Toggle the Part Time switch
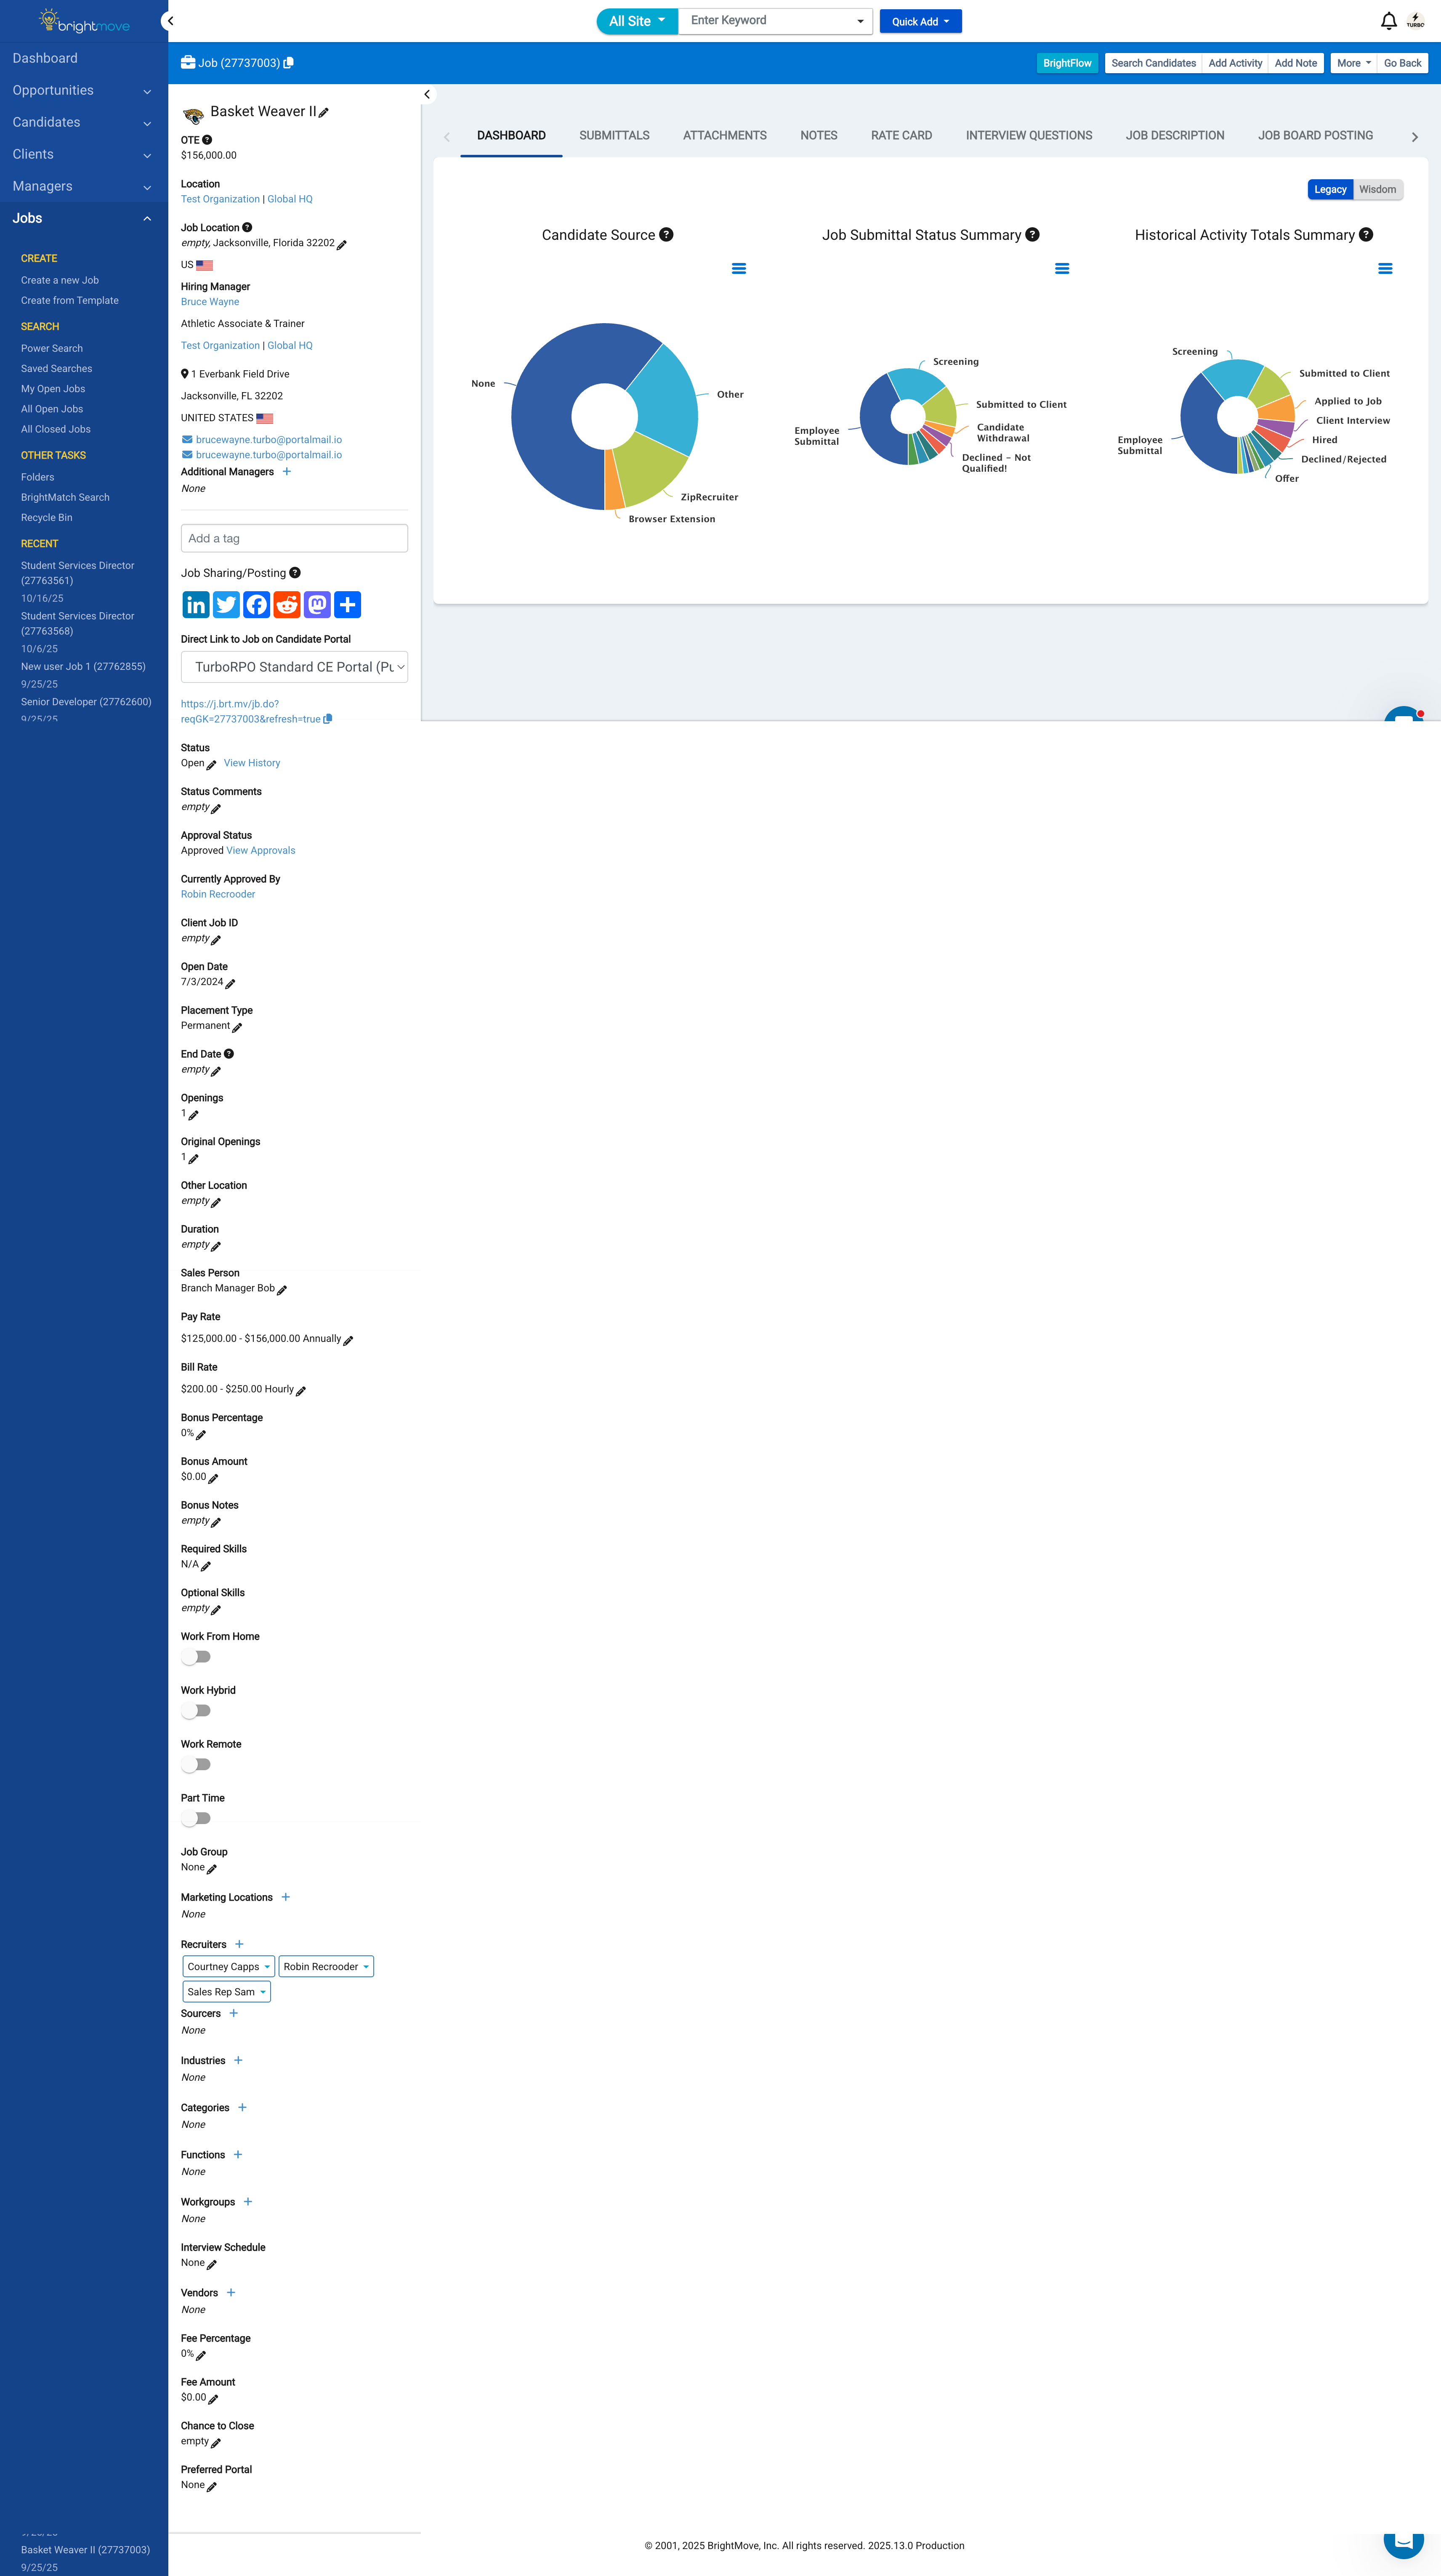Screen dimensions: 1441x2576 [196, 1819]
